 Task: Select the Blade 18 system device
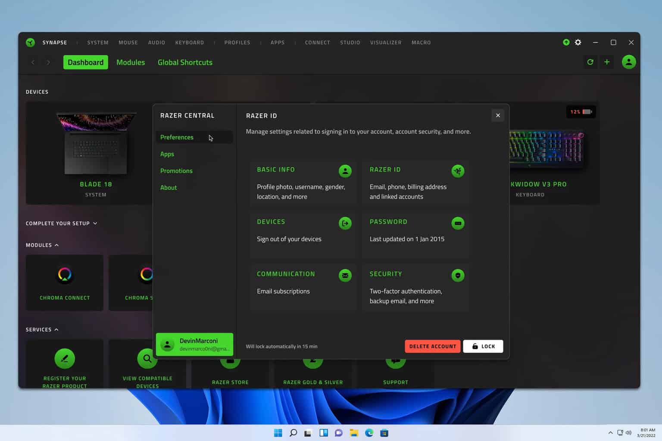(x=88, y=153)
